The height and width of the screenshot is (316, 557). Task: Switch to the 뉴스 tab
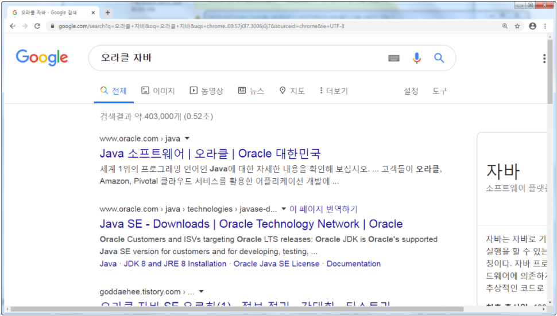[x=251, y=91]
